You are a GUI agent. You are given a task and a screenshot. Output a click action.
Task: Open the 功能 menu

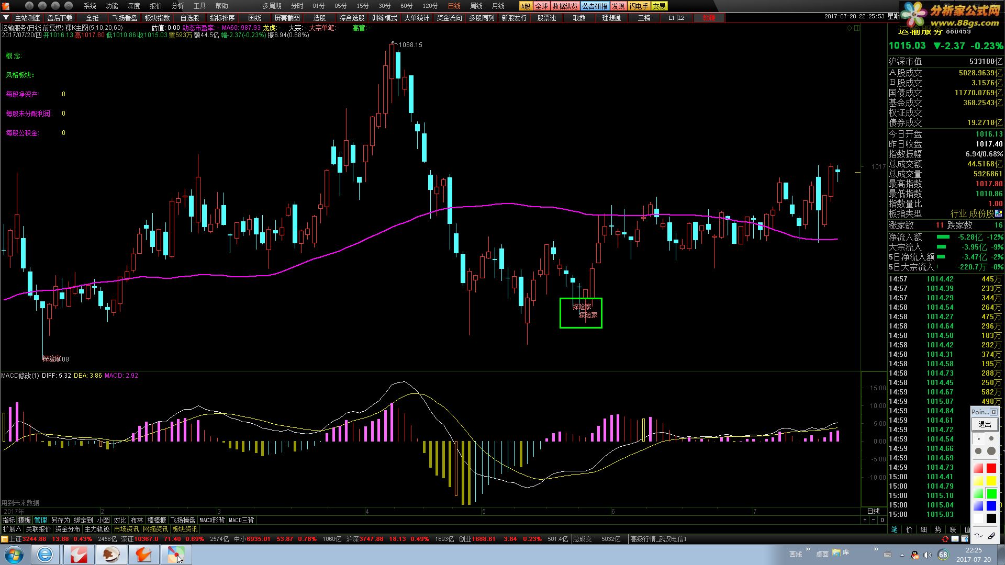click(111, 6)
